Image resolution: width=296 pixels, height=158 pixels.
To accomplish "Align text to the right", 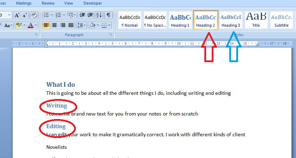I will click(x=63, y=25).
